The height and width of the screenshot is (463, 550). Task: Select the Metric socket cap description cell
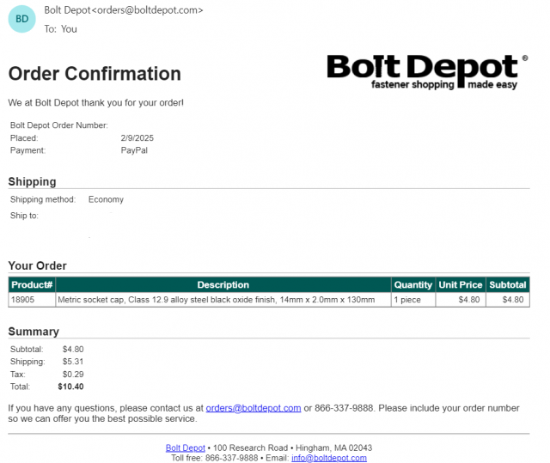[223, 300]
